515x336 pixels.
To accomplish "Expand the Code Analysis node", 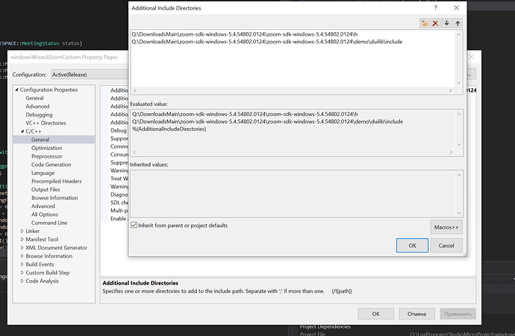I will (x=22, y=281).
